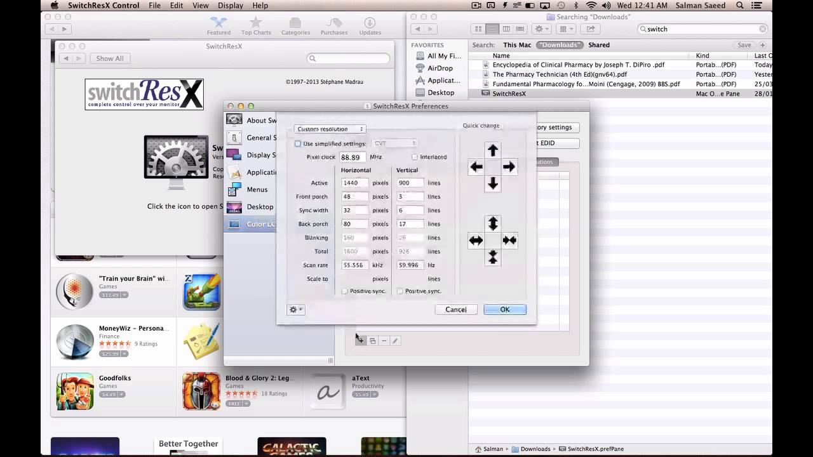Click the vertical shrink arrows icon
Screen dimensions: 813x457
click(493, 256)
